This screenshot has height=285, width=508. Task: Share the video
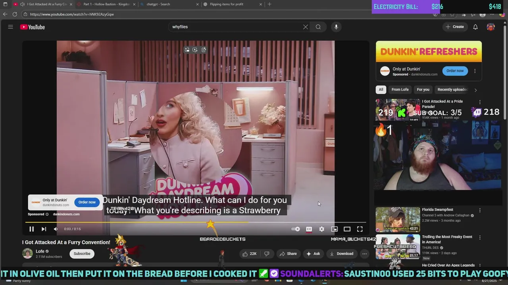[288, 254]
